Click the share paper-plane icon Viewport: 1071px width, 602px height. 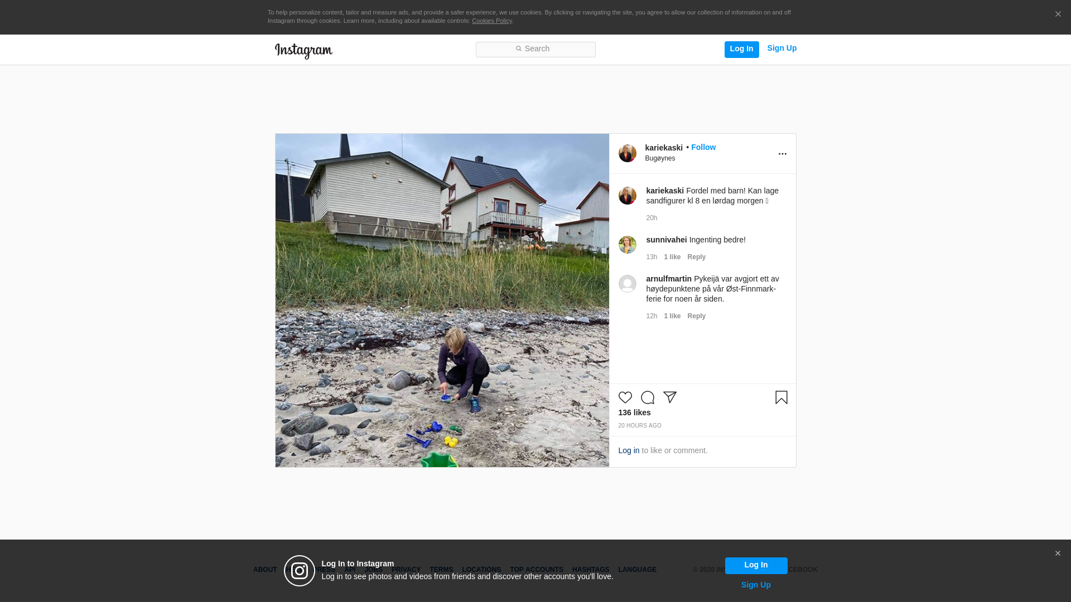click(669, 397)
